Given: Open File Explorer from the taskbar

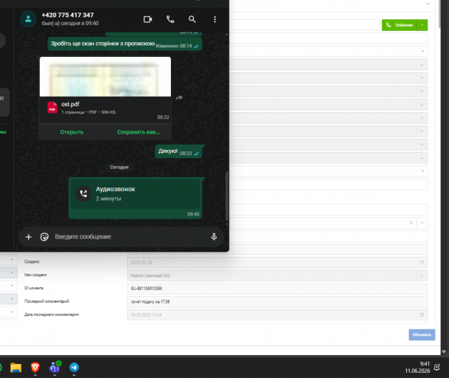Looking at the screenshot, I should pos(16,368).
